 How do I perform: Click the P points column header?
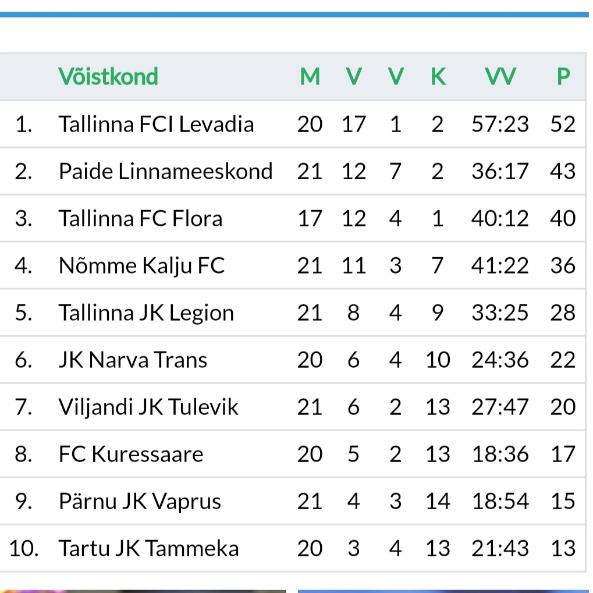tap(563, 76)
